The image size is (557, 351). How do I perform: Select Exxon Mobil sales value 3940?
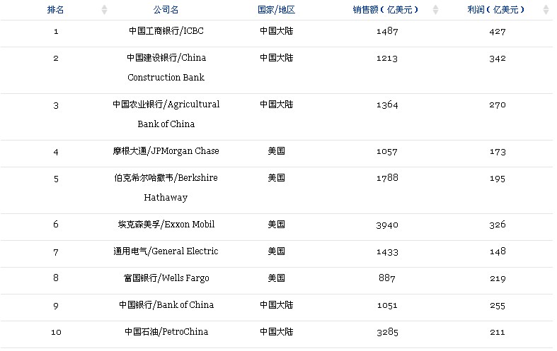pos(387,225)
